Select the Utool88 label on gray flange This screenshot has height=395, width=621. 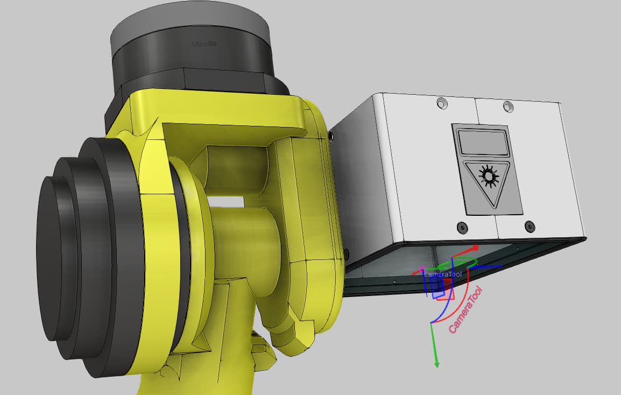click(x=204, y=44)
